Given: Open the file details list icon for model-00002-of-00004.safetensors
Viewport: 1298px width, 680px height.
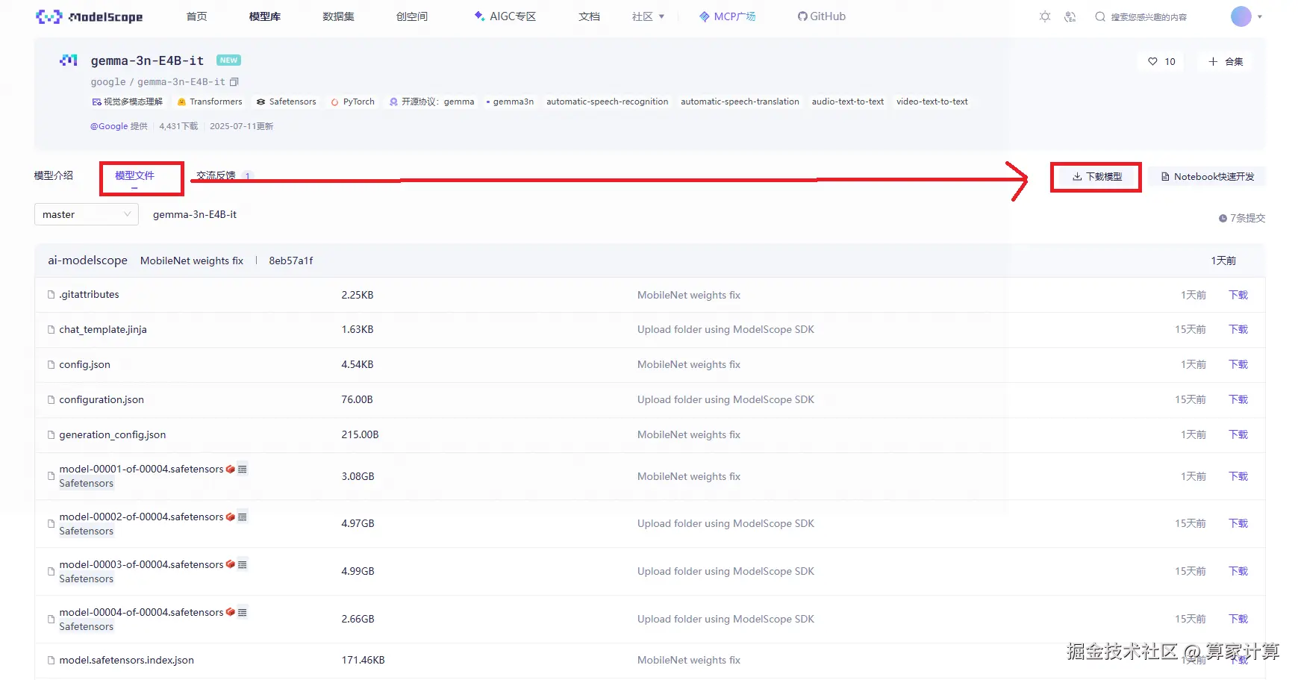Looking at the screenshot, I should click(243, 517).
